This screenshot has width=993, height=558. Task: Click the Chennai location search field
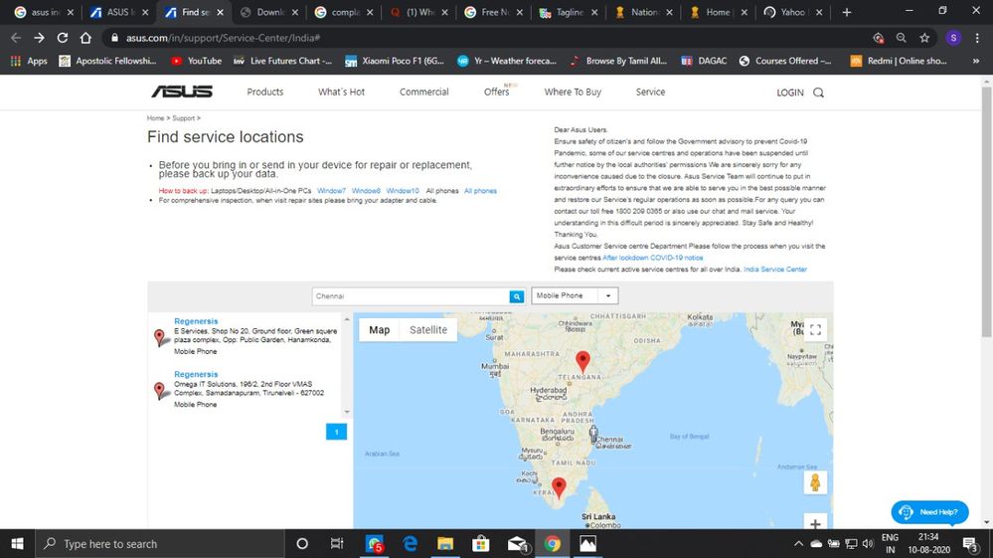411,296
